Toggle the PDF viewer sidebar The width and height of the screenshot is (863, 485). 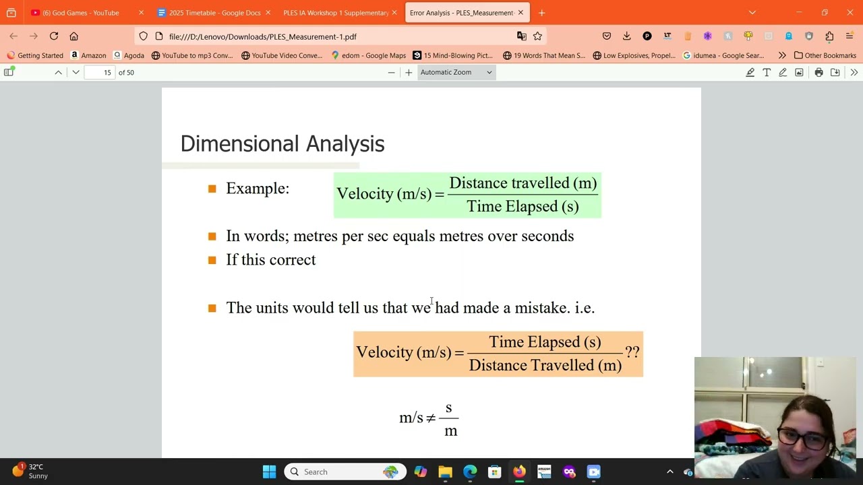pyautogui.click(x=9, y=72)
